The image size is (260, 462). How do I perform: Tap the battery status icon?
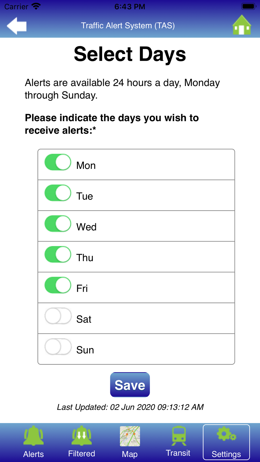[x=249, y=6]
